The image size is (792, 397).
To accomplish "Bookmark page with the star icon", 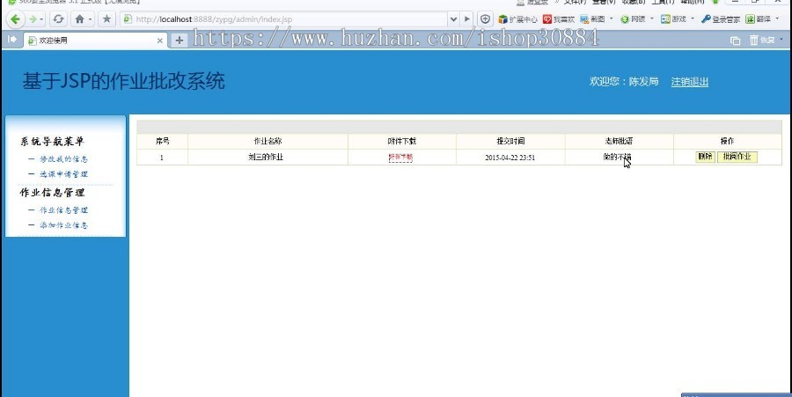I will [106, 19].
